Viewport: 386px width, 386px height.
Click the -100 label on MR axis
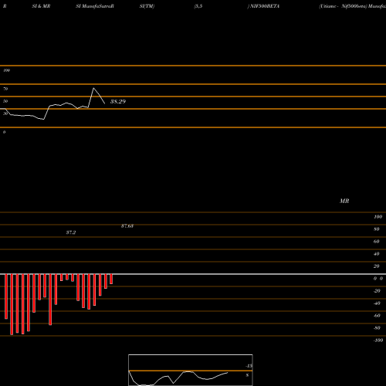[378, 340]
